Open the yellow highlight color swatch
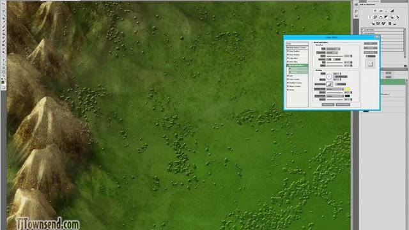 (347, 89)
